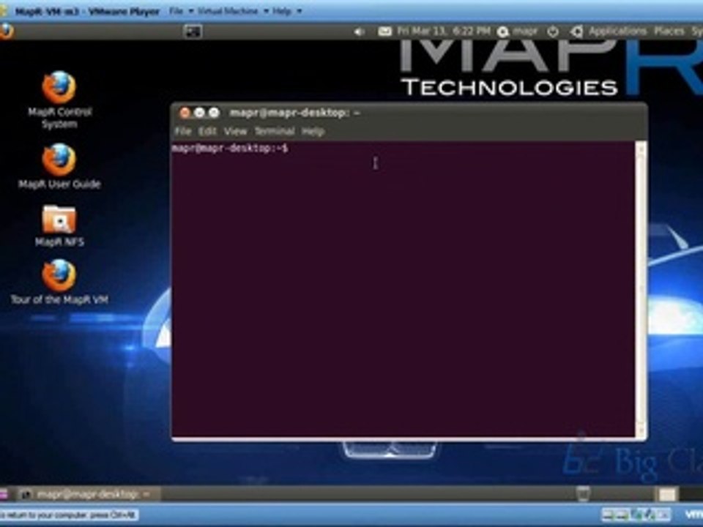Screen dimensions: 703x527
Task: Click the volume speaker icon
Action: [x=359, y=31]
